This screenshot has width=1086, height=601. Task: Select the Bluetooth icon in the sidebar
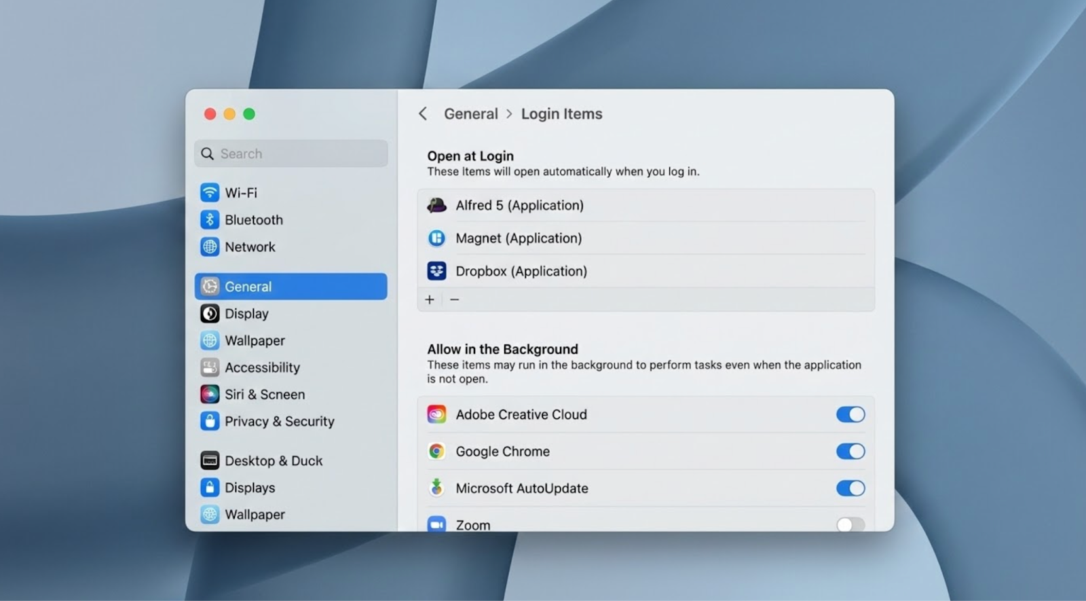[x=210, y=219]
